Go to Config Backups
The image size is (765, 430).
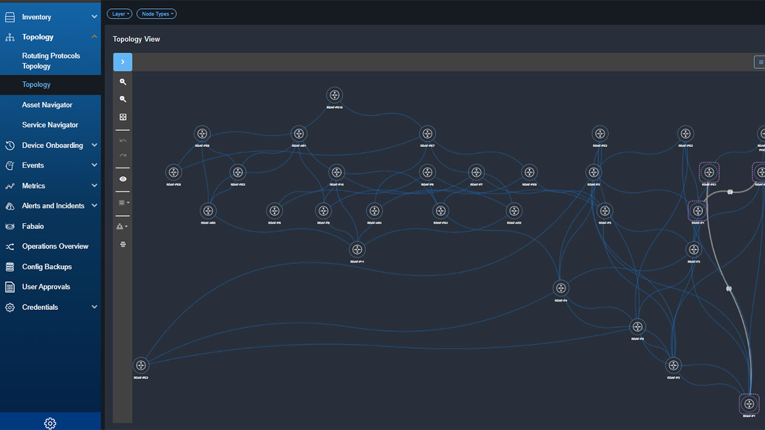click(47, 267)
